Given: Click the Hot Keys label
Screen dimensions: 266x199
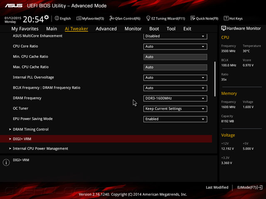Looking at the screenshot, I should pos(236,18).
